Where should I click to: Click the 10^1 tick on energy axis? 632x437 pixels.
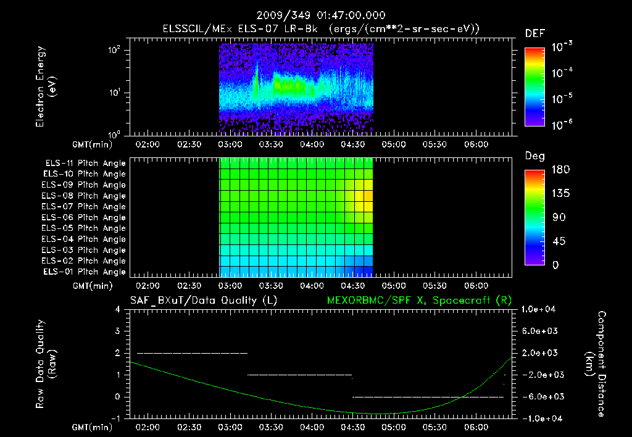click(x=114, y=93)
